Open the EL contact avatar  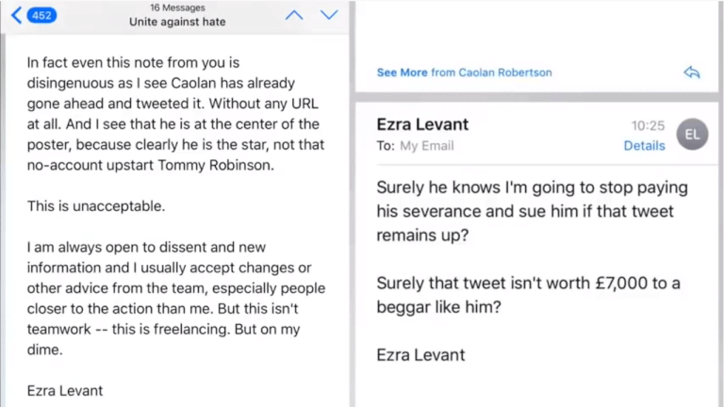pos(692,135)
